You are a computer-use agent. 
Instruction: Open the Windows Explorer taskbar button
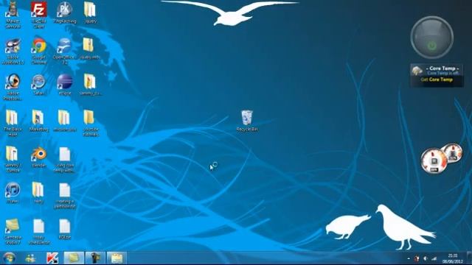(x=117, y=258)
